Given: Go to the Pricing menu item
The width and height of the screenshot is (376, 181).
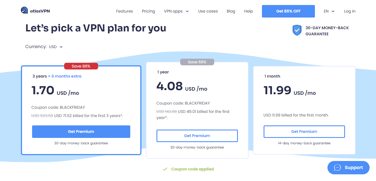Looking at the screenshot, I should [x=148, y=11].
